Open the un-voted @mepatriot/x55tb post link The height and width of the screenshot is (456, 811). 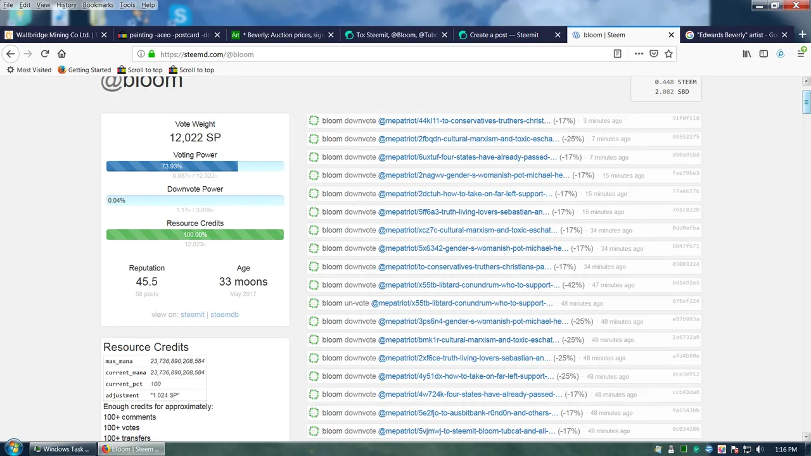(x=462, y=303)
